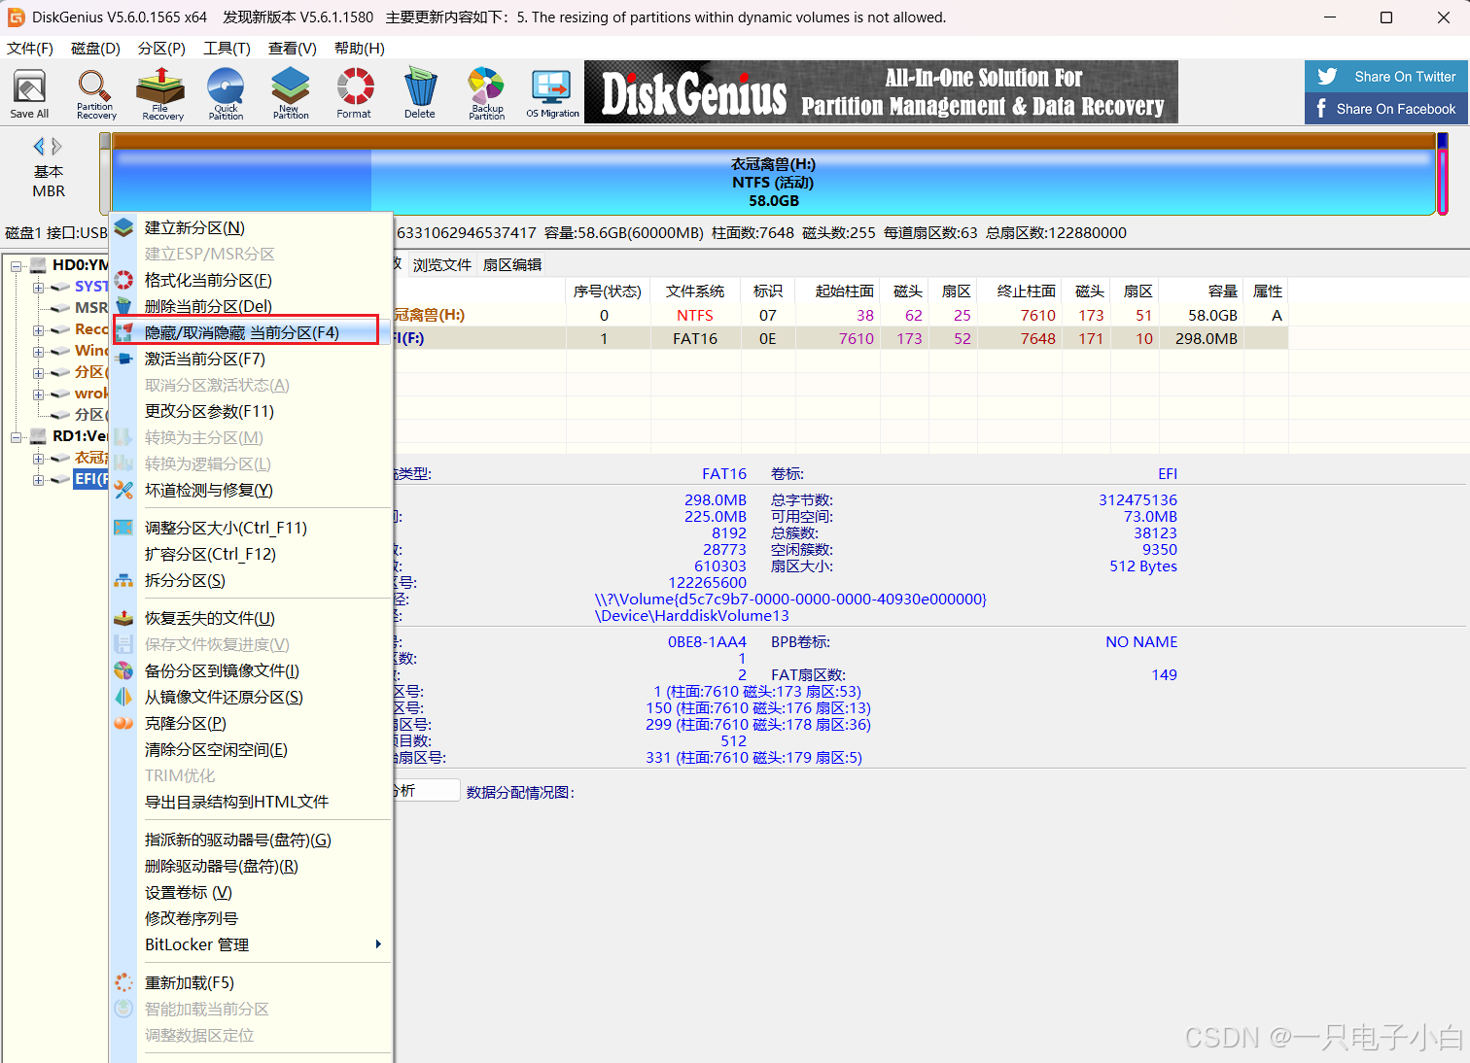Select the MSR partition in tree
The width and height of the screenshot is (1470, 1063).
[91, 308]
